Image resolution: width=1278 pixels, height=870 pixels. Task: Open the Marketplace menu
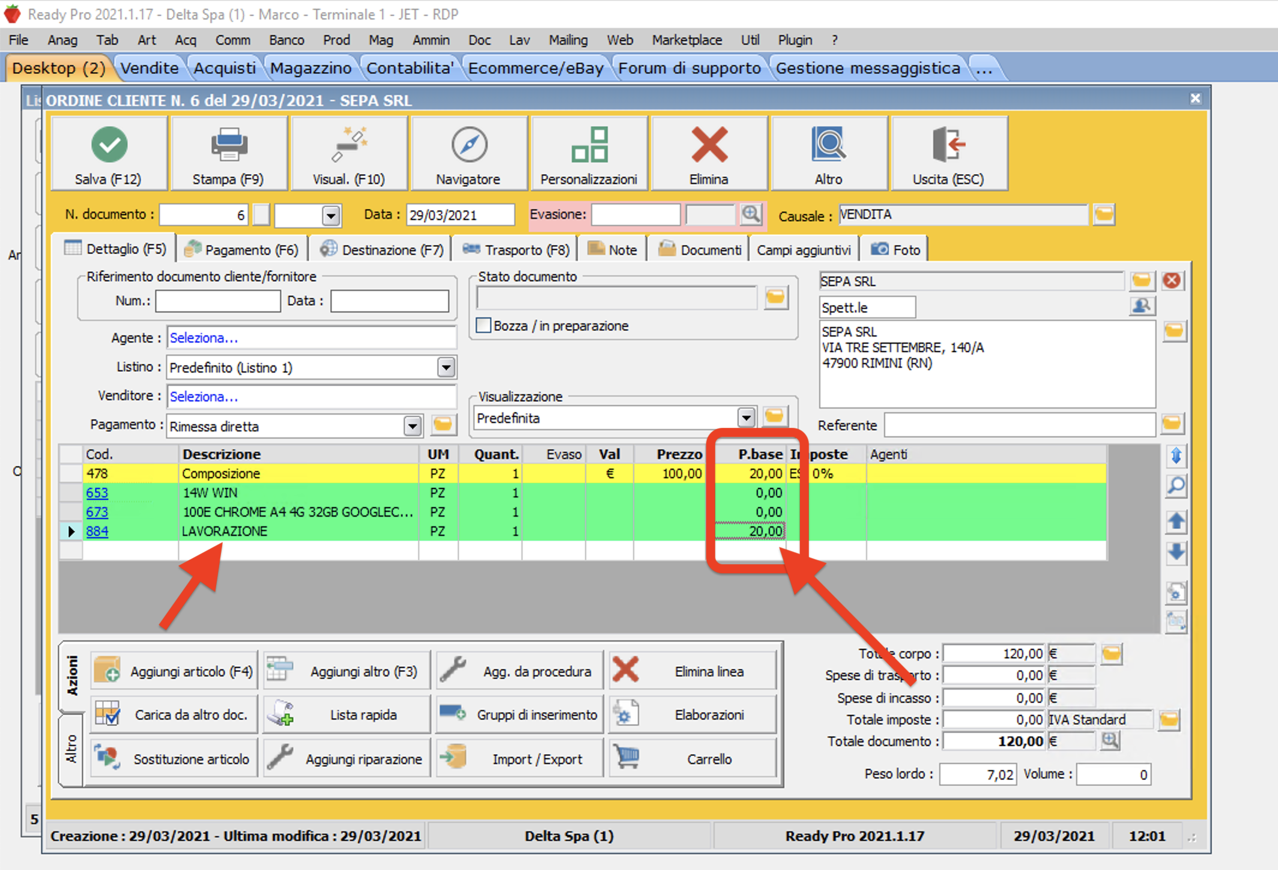tap(687, 40)
